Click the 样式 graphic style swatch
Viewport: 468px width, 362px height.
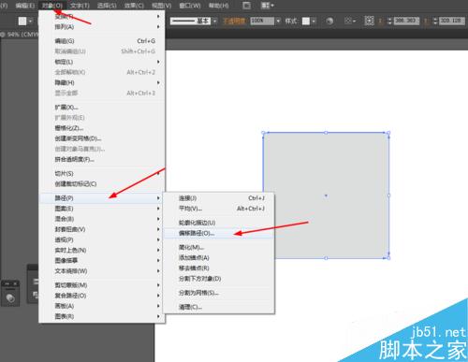coord(306,21)
